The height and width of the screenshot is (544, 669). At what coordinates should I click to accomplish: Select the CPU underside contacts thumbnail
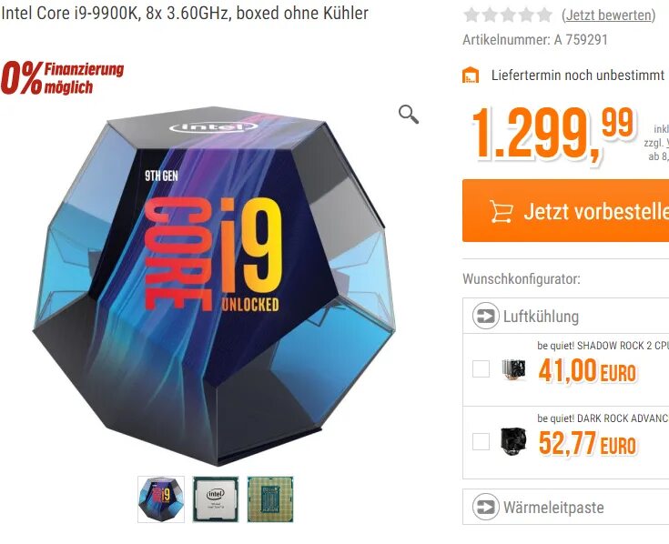click(x=270, y=499)
